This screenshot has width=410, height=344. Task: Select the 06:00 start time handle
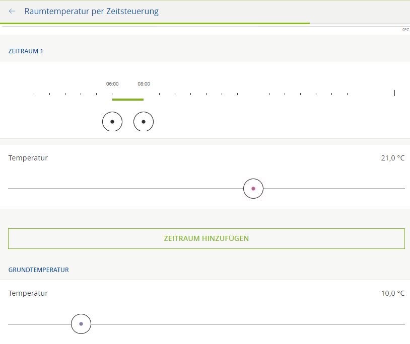point(112,122)
